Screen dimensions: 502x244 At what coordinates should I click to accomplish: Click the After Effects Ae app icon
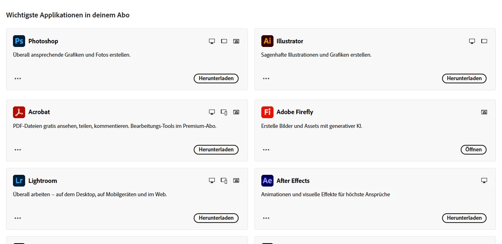pos(267,180)
